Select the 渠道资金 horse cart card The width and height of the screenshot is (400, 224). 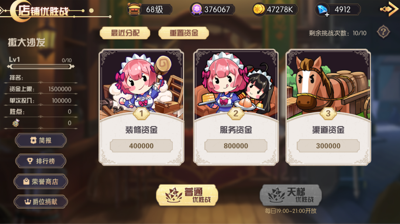[x=328, y=107]
